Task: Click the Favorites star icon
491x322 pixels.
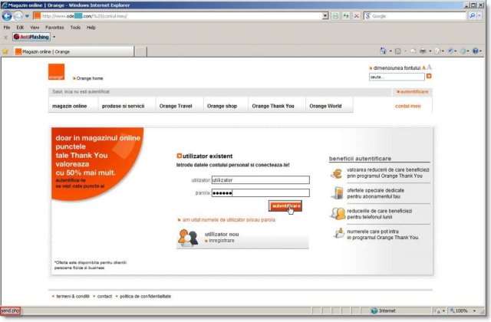Action: tap(5, 51)
